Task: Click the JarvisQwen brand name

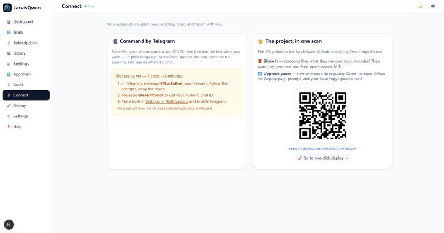Action: tap(27, 8)
